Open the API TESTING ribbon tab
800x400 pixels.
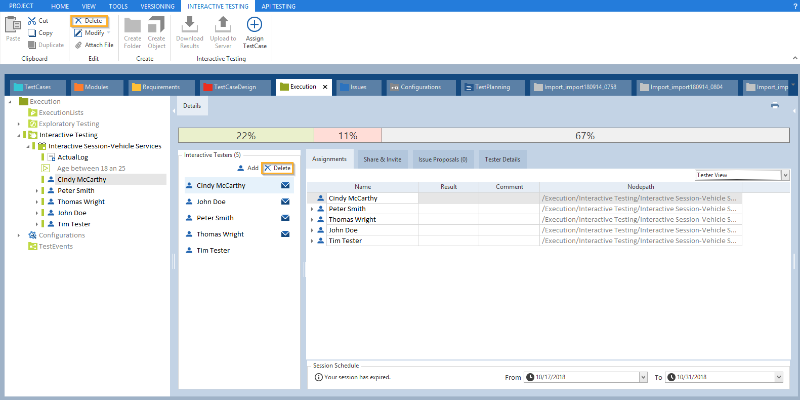click(x=278, y=6)
